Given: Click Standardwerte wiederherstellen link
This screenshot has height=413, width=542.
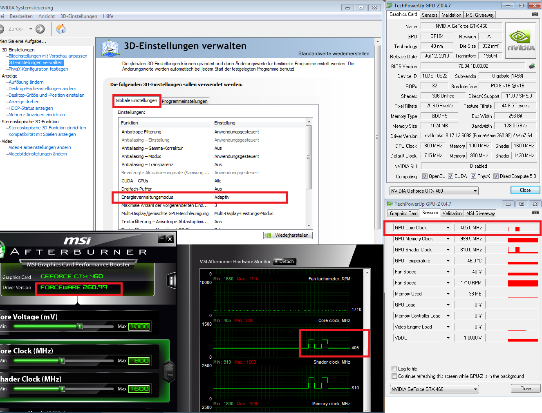Looking at the screenshot, I should (334, 53).
